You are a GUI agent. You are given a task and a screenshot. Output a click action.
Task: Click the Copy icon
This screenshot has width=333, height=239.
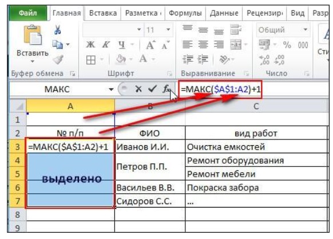tap(58, 45)
